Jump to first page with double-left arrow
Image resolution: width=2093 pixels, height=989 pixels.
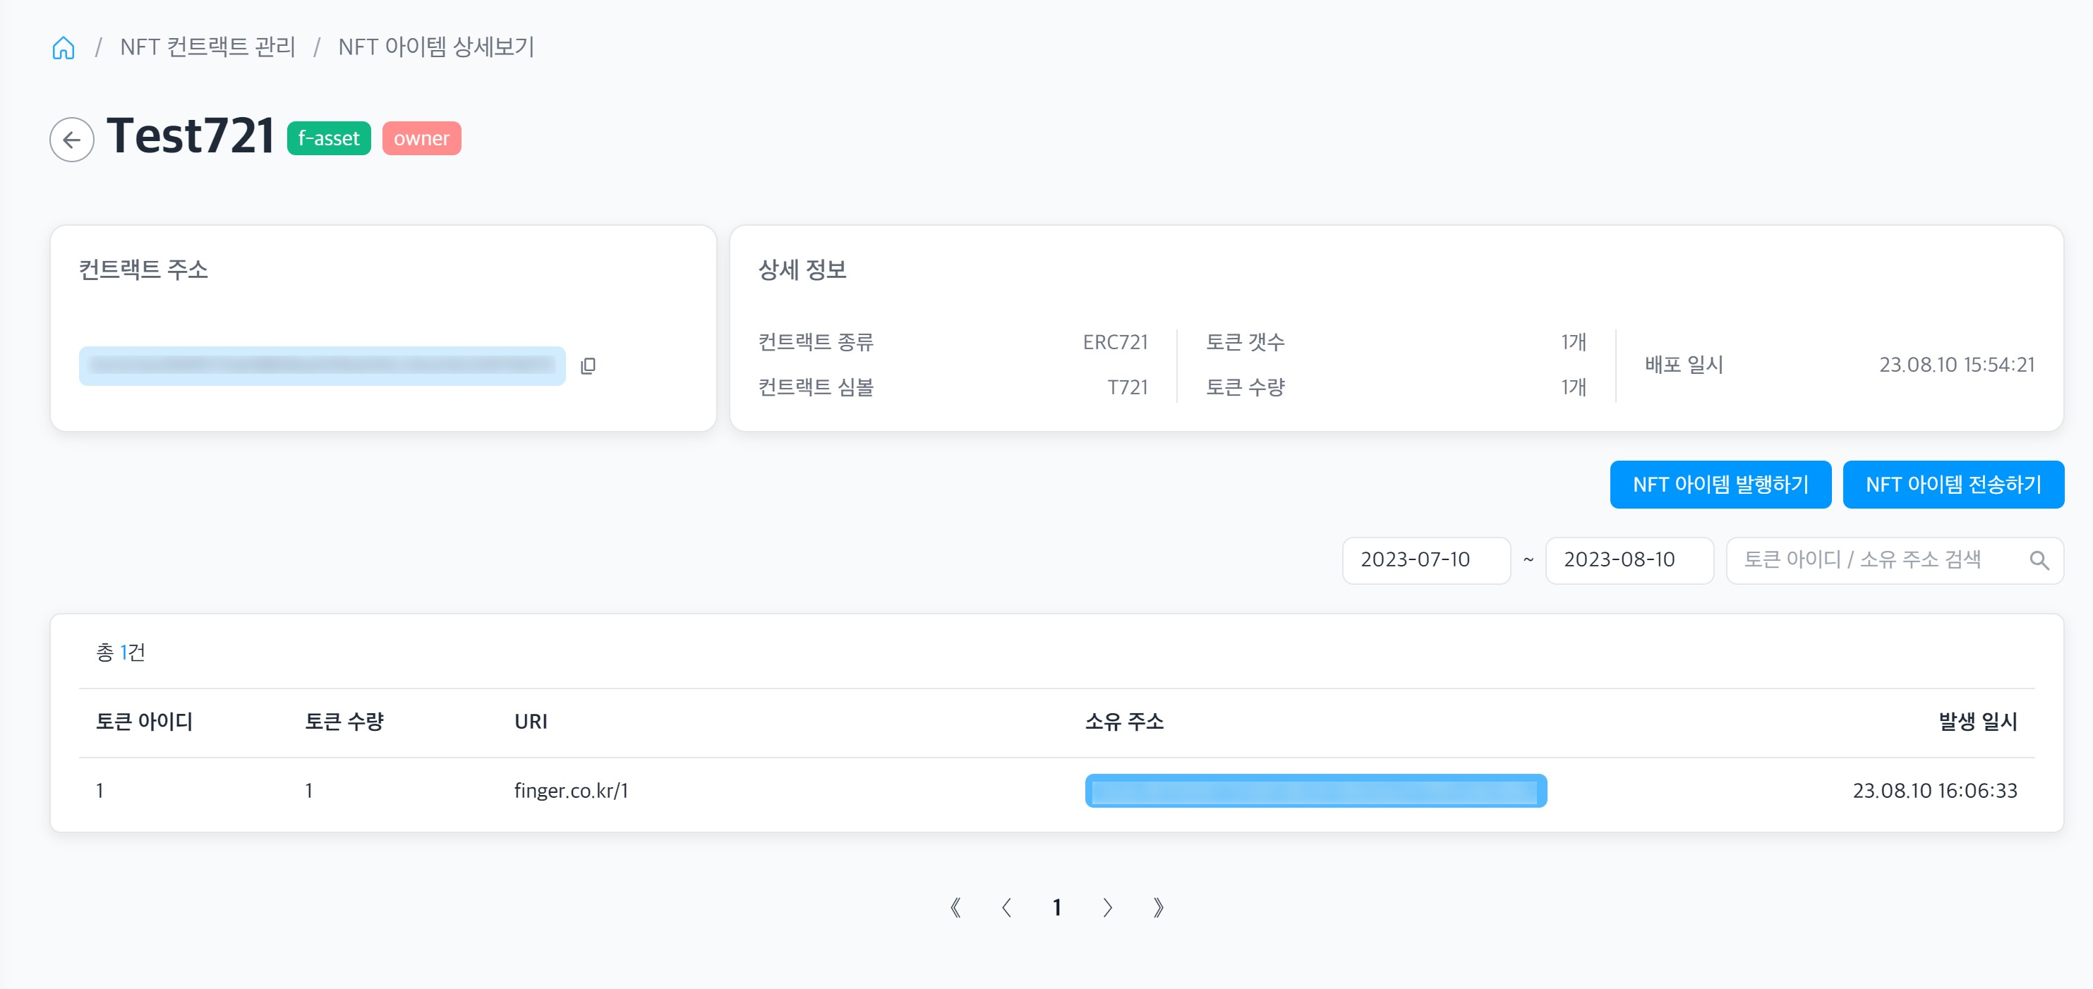pos(955,908)
